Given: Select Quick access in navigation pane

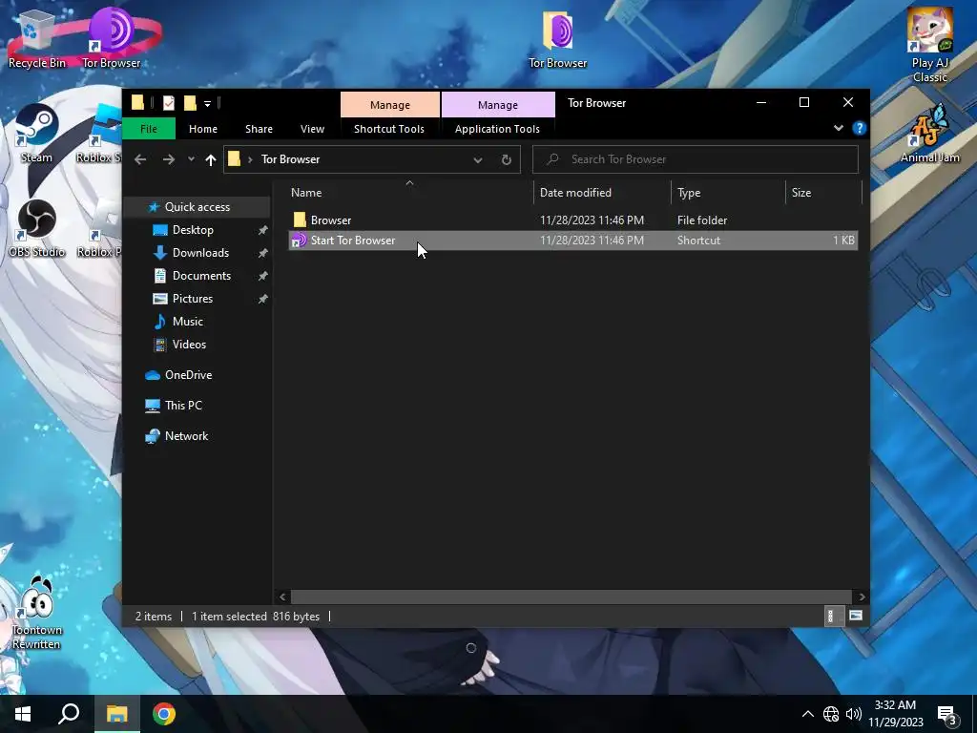Looking at the screenshot, I should click(x=197, y=207).
